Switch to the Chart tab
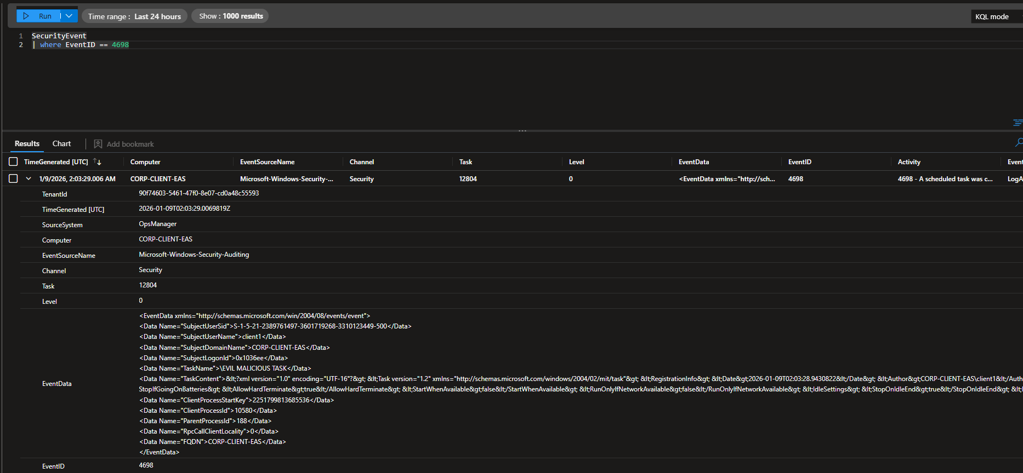The image size is (1023, 473). tap(61, 143)
